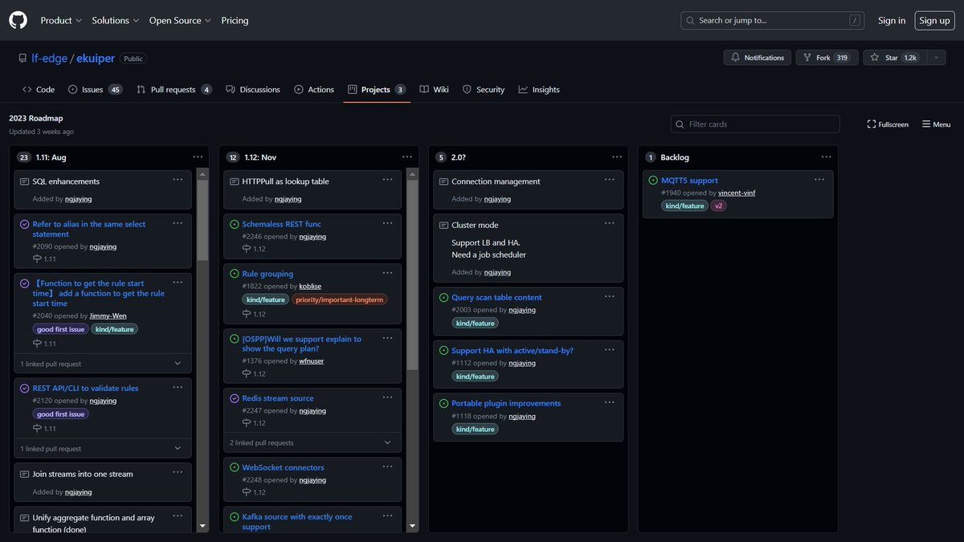This screenshot has height=542, width=964.
Task: Open options for WebSocket connectors card
Action: pos(387,466)
